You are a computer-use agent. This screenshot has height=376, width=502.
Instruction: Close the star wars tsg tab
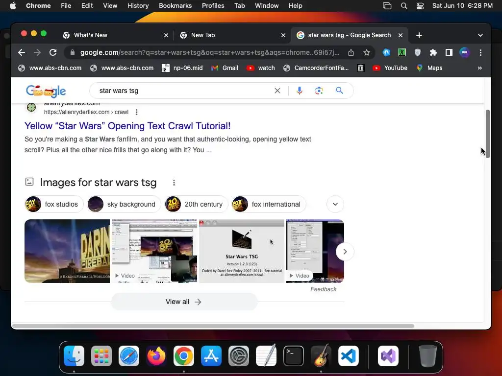(x=400, y=35)
